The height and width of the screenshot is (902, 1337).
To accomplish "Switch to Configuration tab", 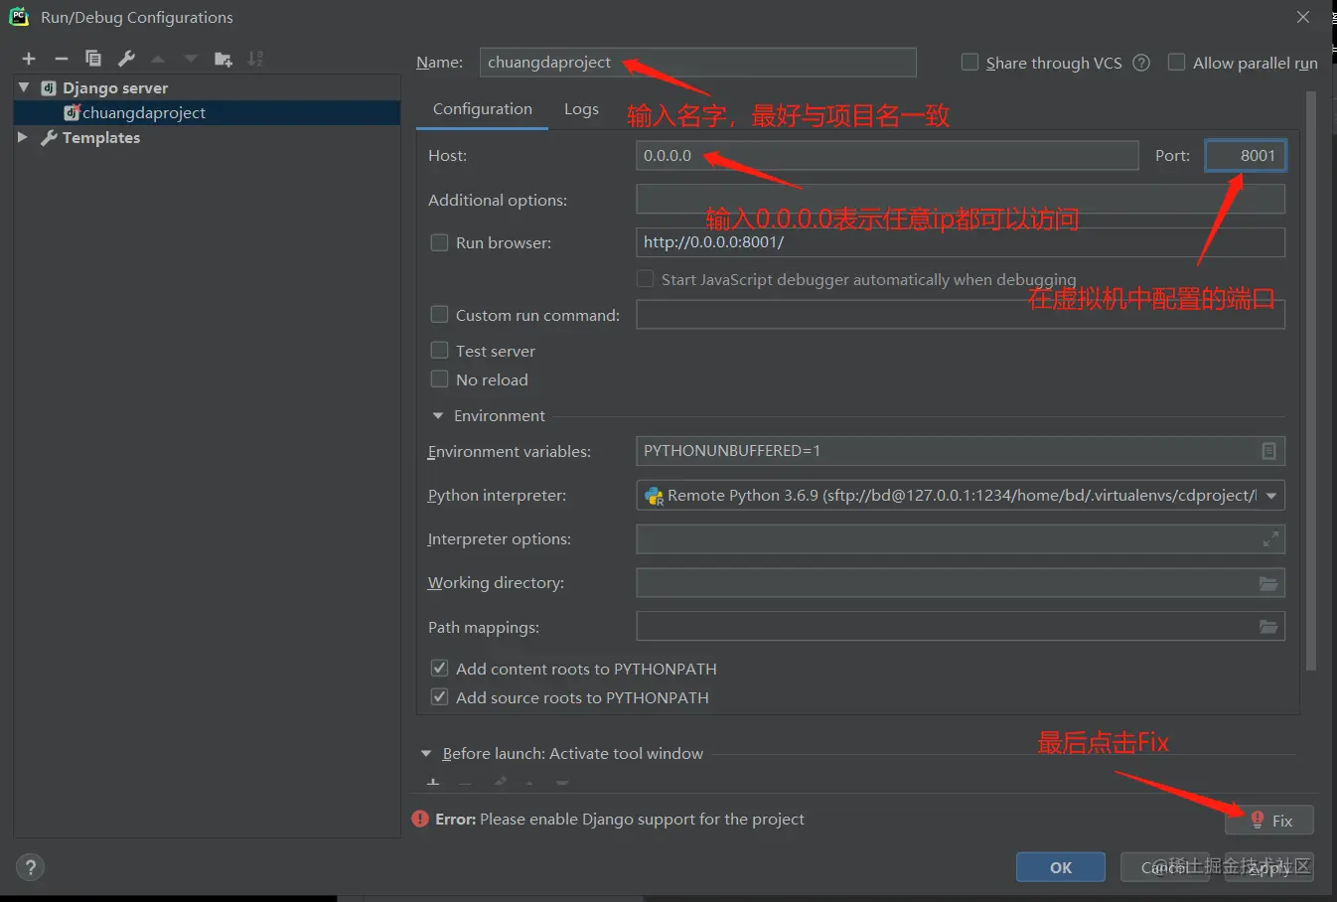I will 483,109.
